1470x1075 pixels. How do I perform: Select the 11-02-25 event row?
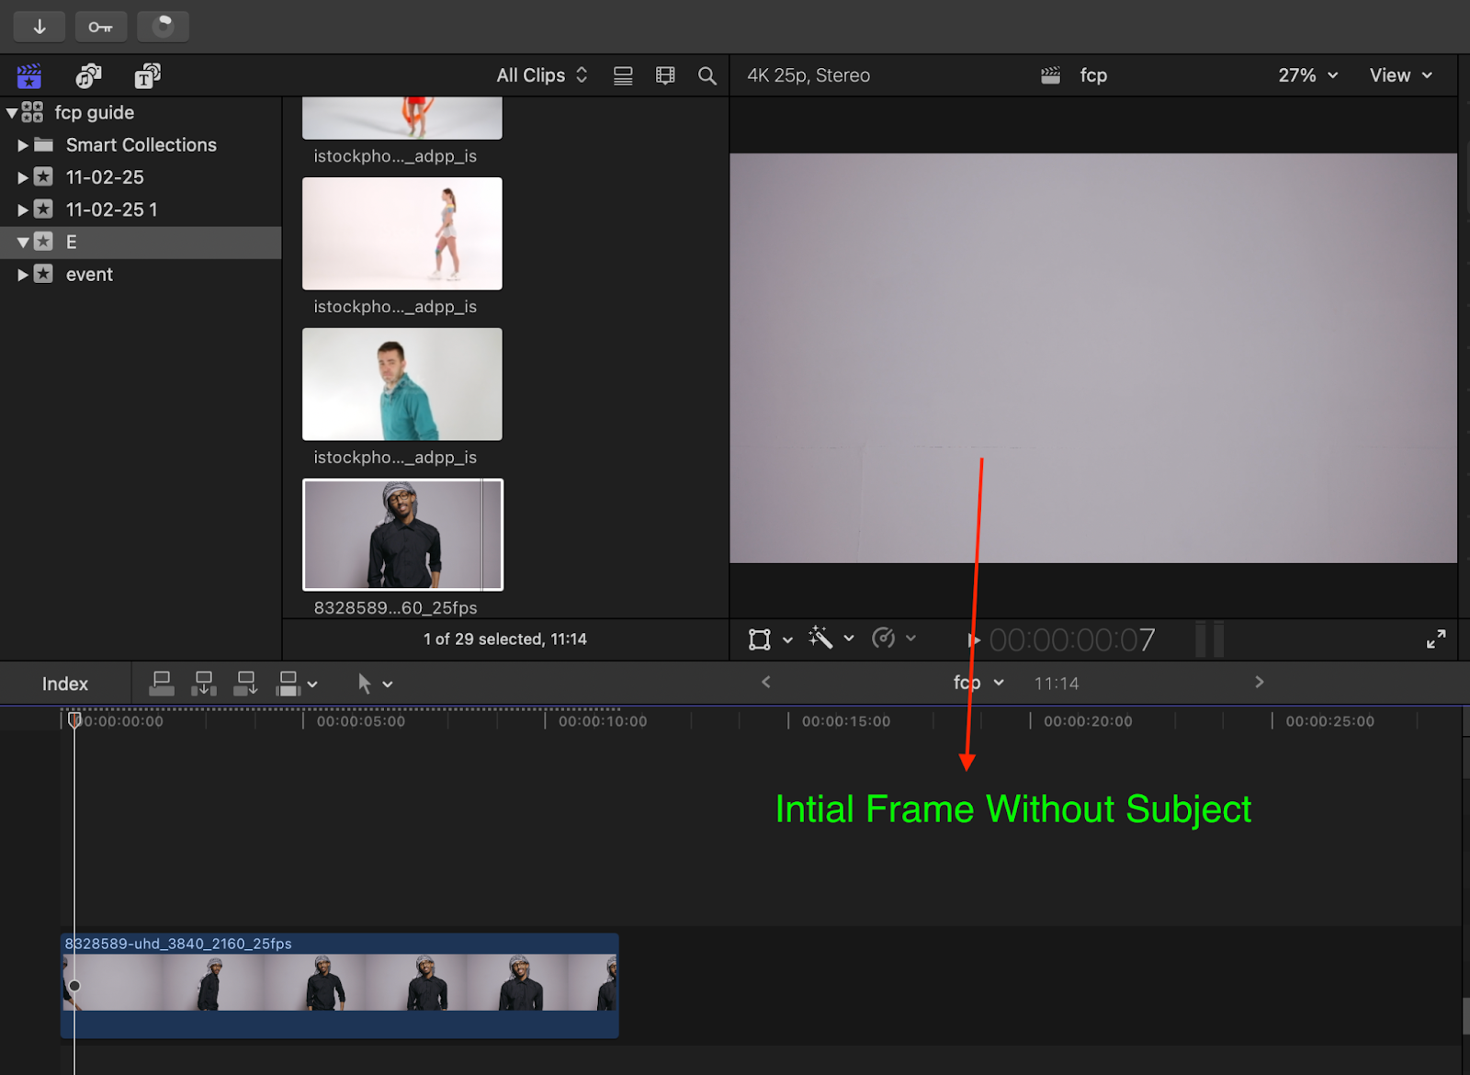click(x=141, y=177)
